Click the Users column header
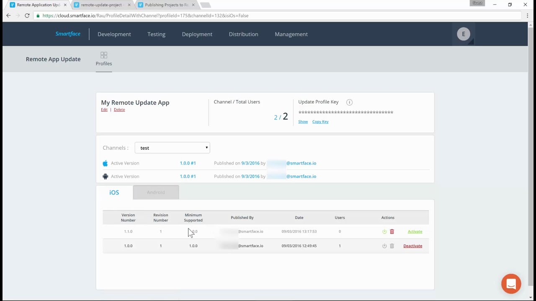This screenshot has width=536, height=301. click(340, 217)
